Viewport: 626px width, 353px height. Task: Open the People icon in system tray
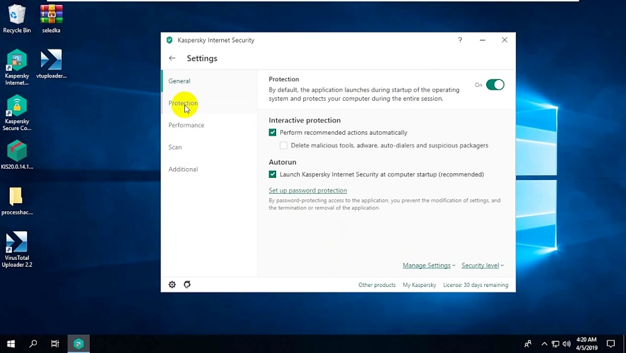tap(528, 343)
